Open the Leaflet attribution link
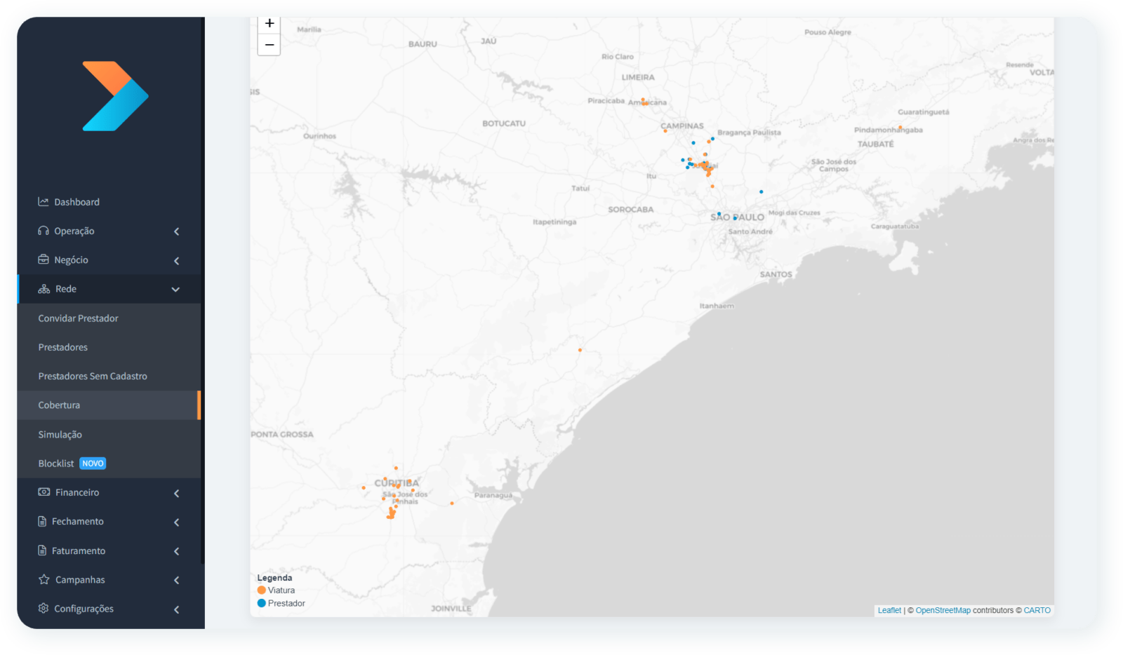Image resolution: width=1123 pixels, height=655 pixels. [x=889, y=610]
